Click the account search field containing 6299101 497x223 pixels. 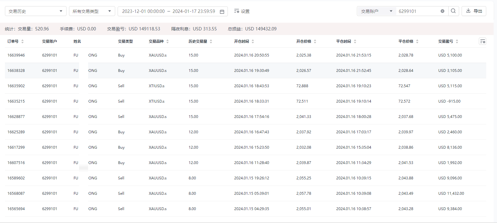[x=417, y=11]
